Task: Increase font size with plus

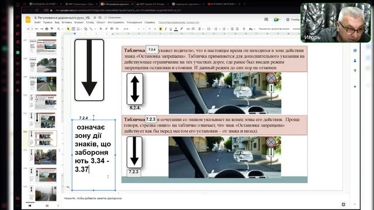Action: [155, 29]
